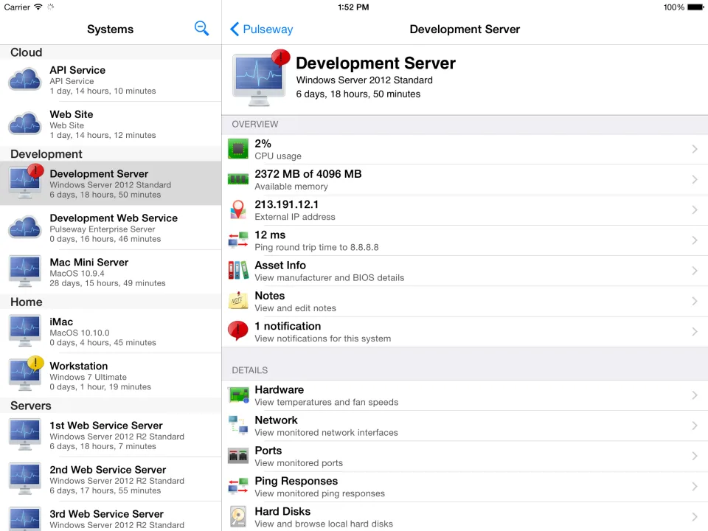The image size is (708, 531).
Task: Click 3rd Web Service Server monitor icon
Action: pyautogui.click(x=25, y=519)
